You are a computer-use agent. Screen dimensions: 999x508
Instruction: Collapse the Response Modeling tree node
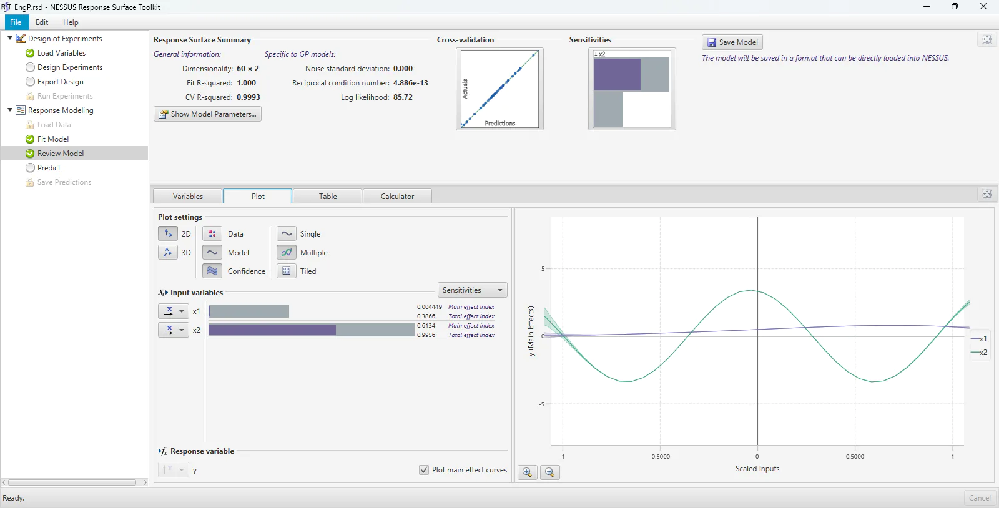point(10,110)
